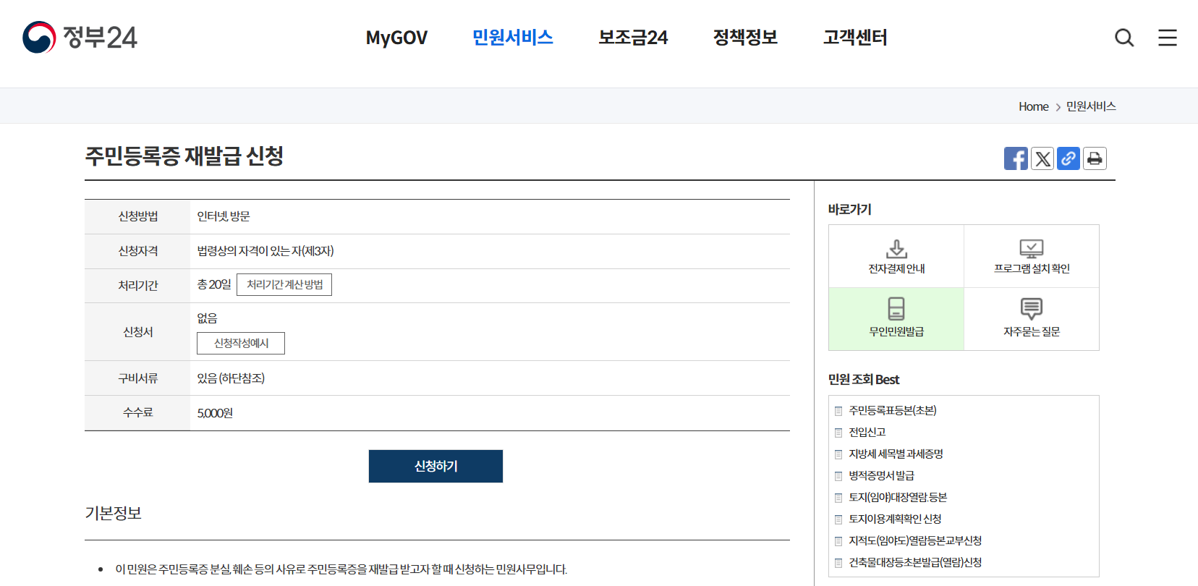
Task: Click 민원서비스 breadcrumb link
Action: [1091, 106]
